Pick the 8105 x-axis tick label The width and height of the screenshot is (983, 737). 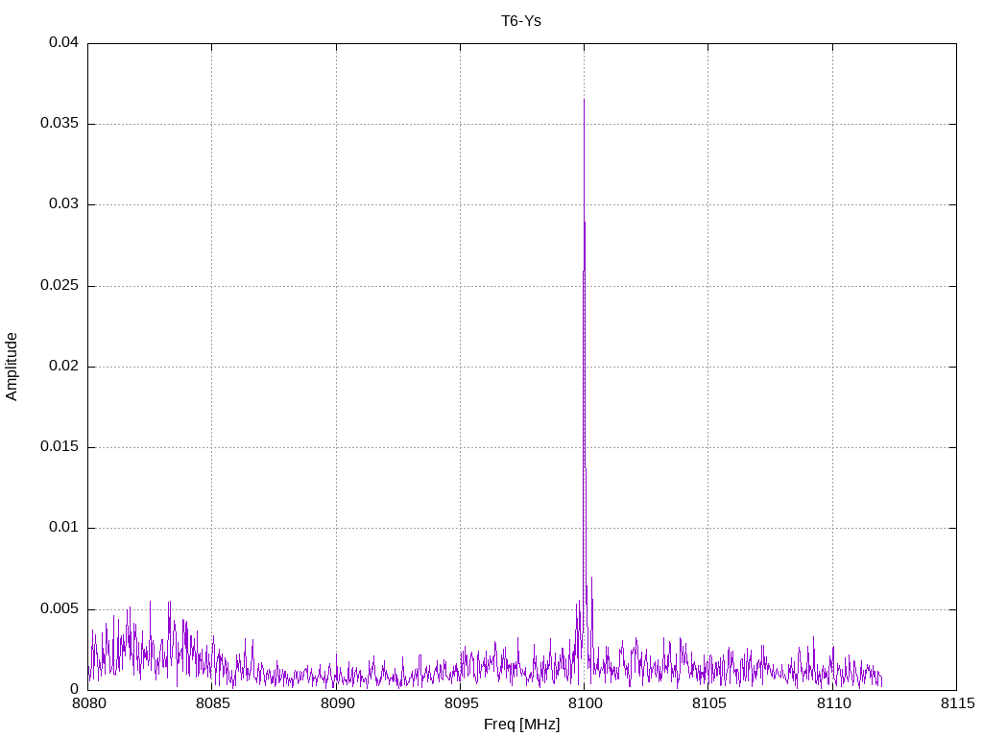(x=707, y=703)
